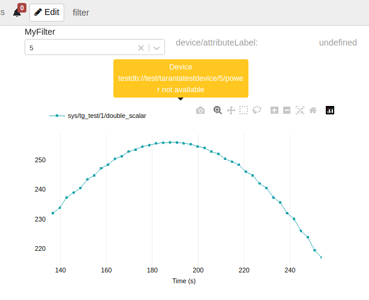This screenshot has height=300, width=369.
Task: Click the 'filter' dashboard name text
Action: [81, 13]
